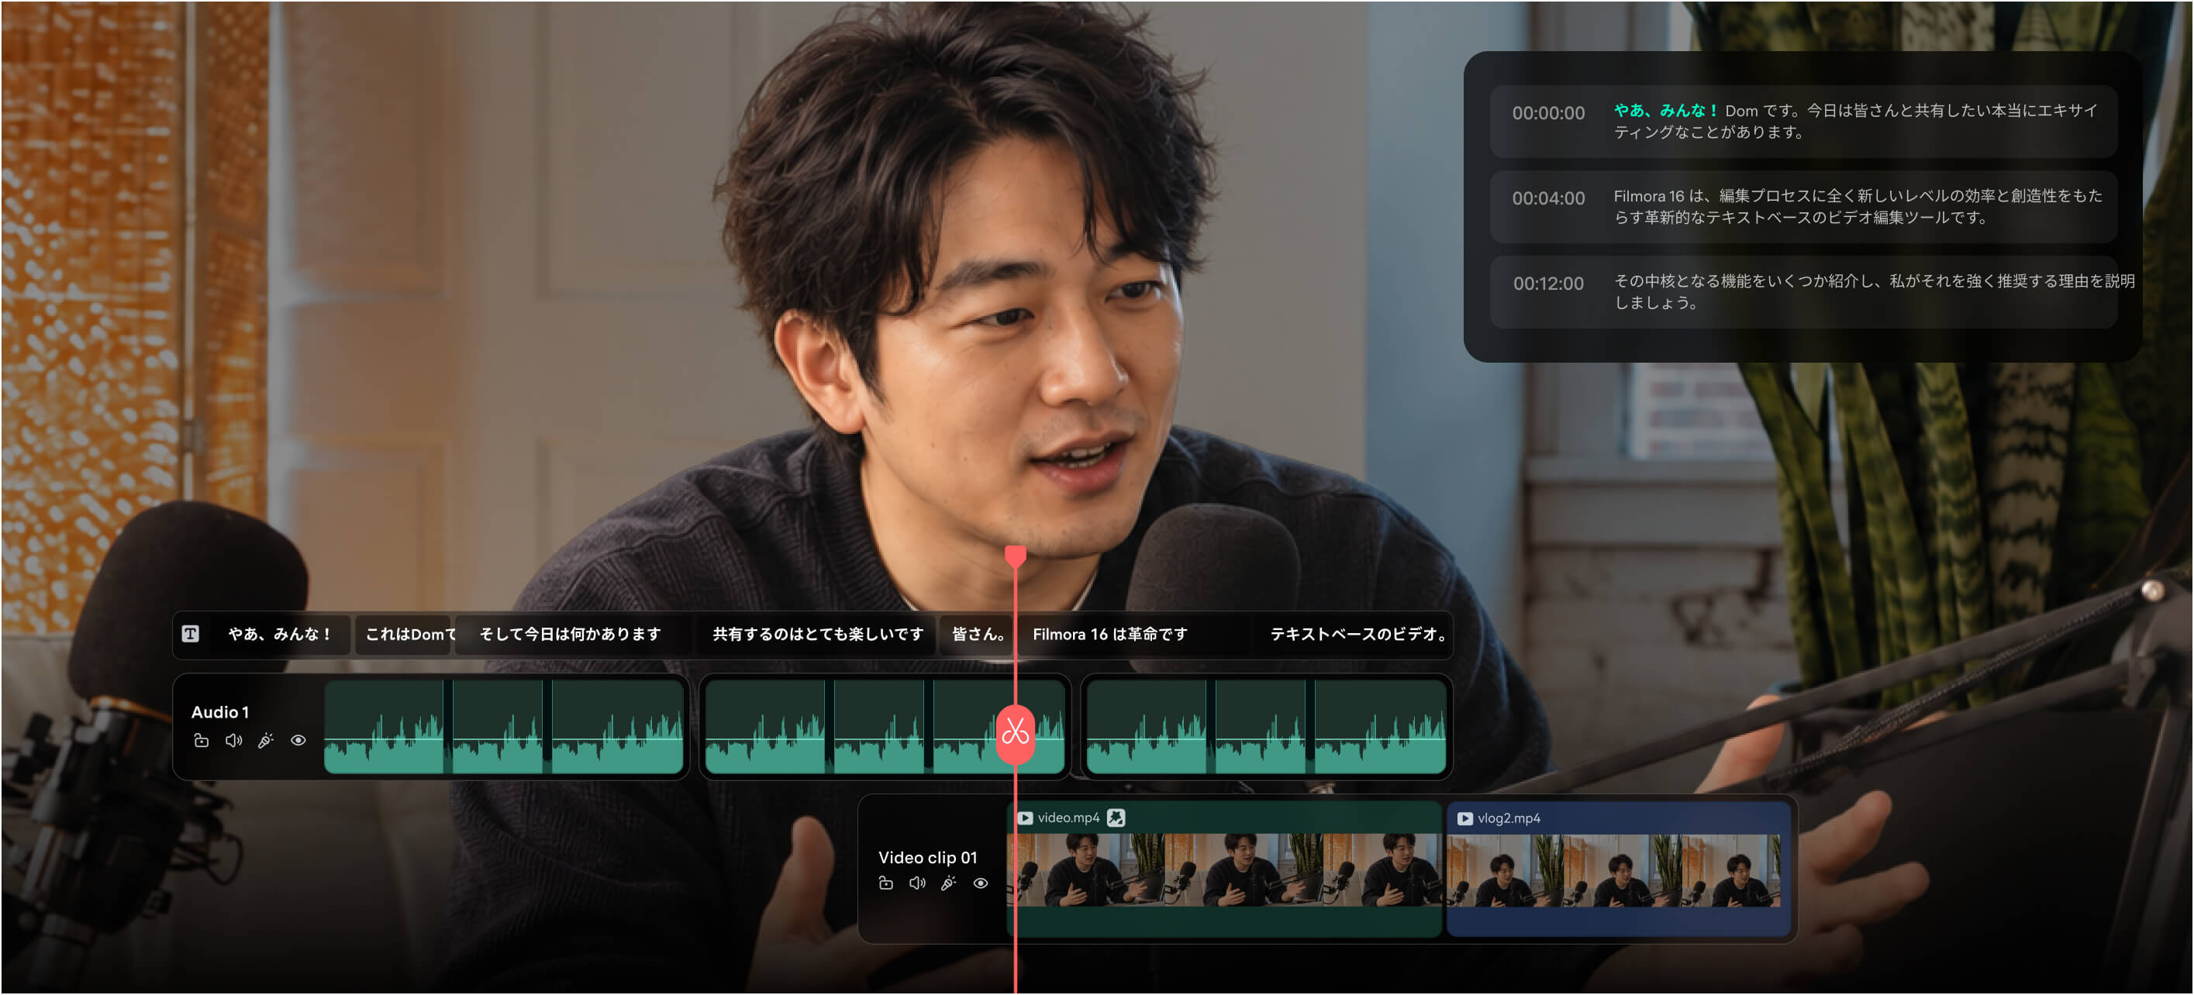Click the Audio 1 track label
The height and width of the screenshot is (995, 2194).
pyautogui.click(x=219, y=712)
